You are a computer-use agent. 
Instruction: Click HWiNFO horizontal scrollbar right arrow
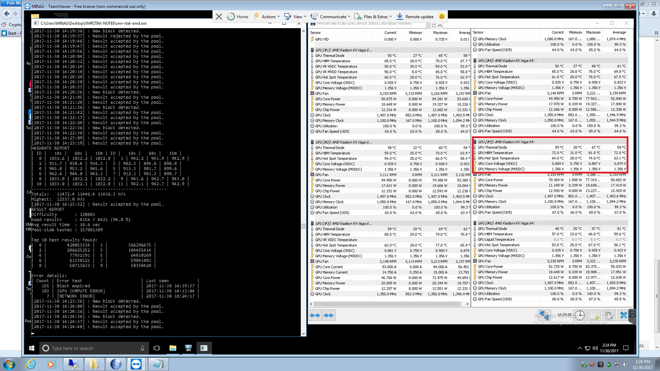point(467,304)
